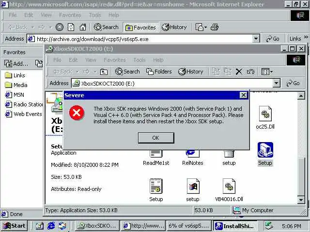Click OK in the Severe error dialog
Screen dimensions: 310x232
tap(156, 138)
